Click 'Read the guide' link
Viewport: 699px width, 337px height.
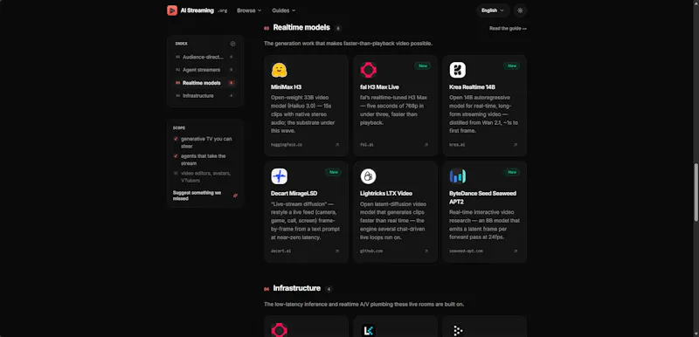pos(508,29)
